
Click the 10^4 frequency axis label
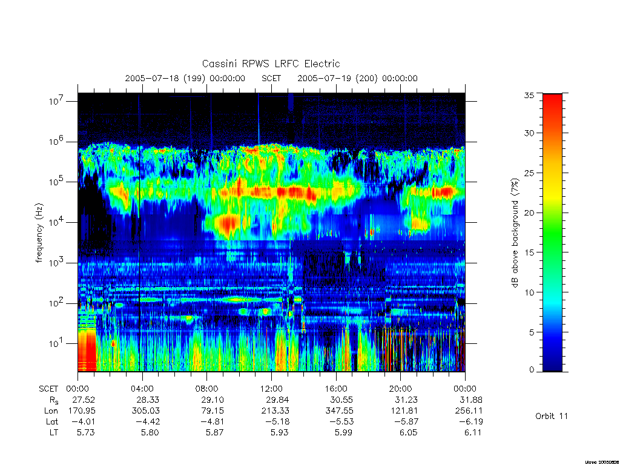pos(57,222)
